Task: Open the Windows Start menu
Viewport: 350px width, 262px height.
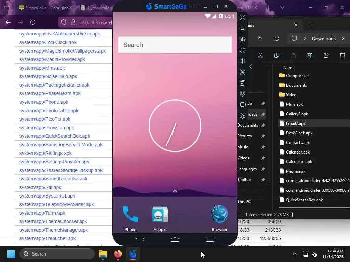Action: tap(11, 254)
